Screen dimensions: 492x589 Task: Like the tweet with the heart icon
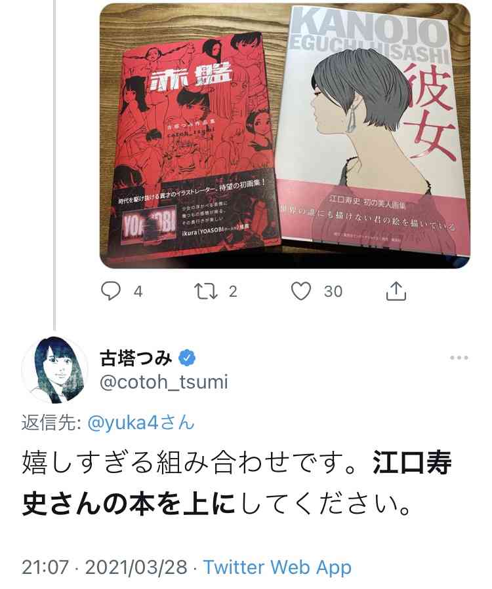point(301,291)
